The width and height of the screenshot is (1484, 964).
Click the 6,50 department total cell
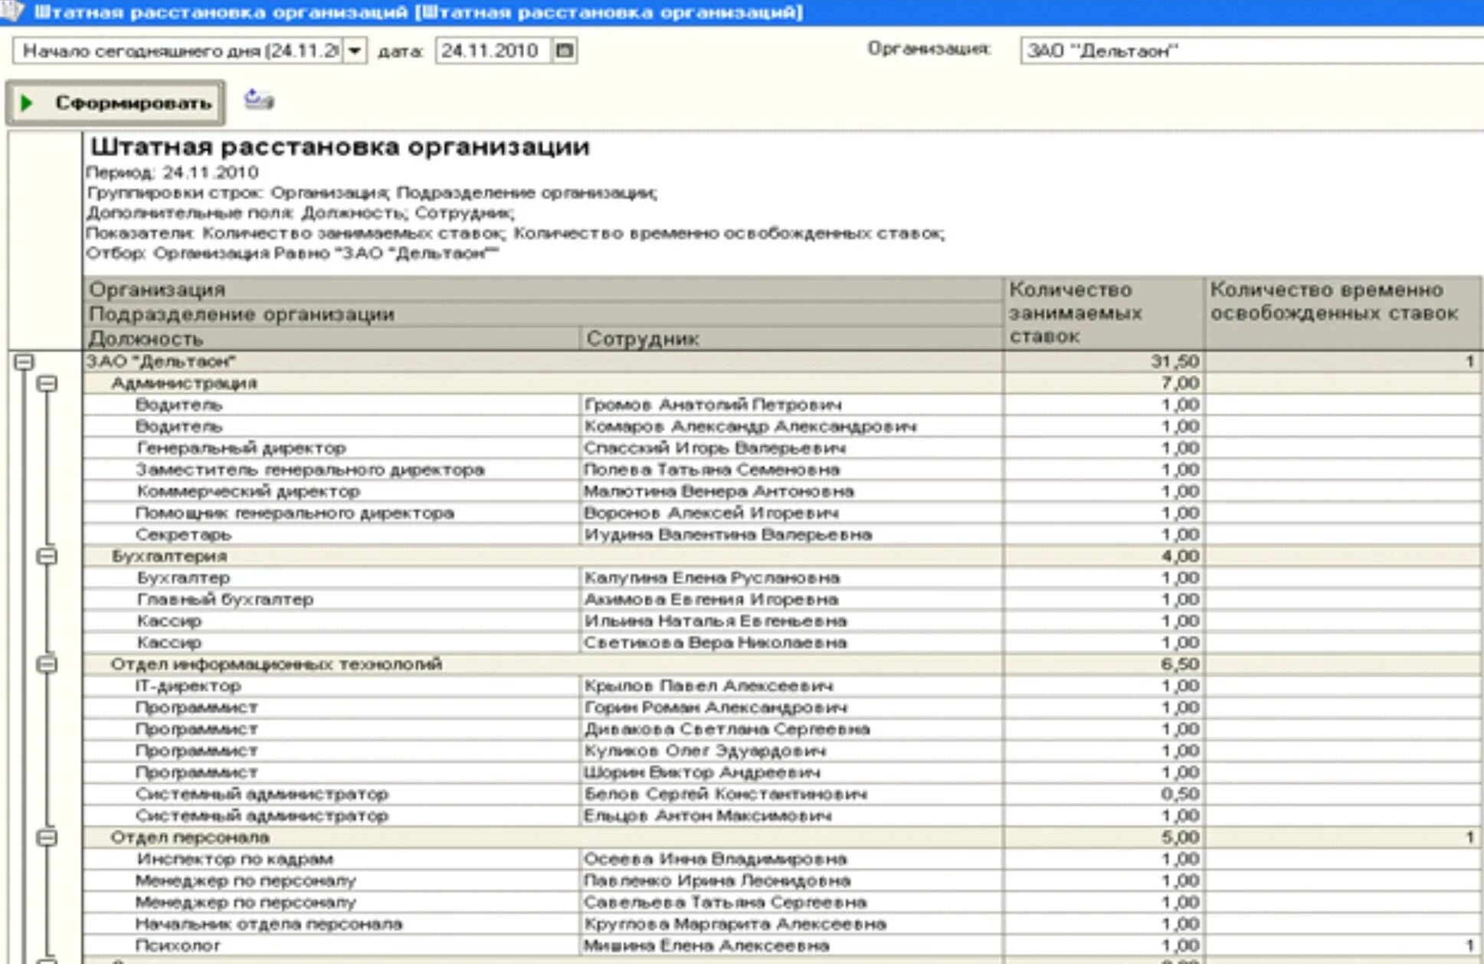tap(1103, 664)
